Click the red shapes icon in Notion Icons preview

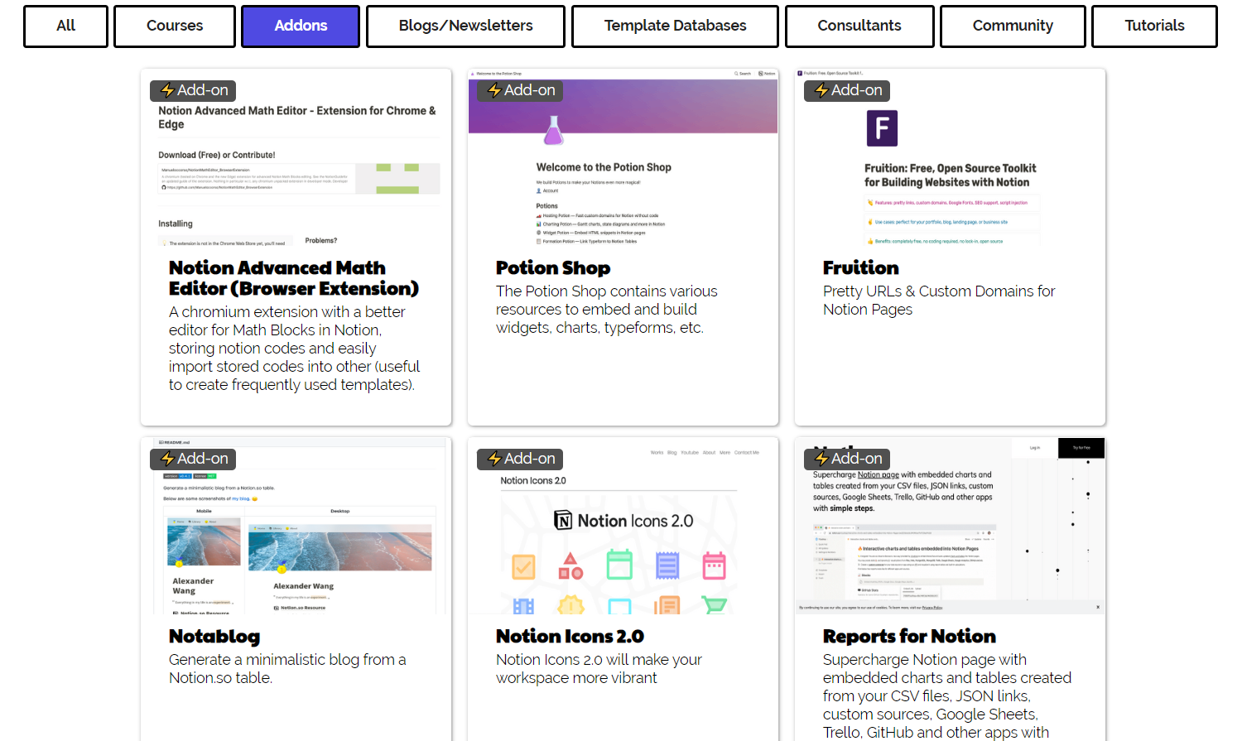click(571, 566)
